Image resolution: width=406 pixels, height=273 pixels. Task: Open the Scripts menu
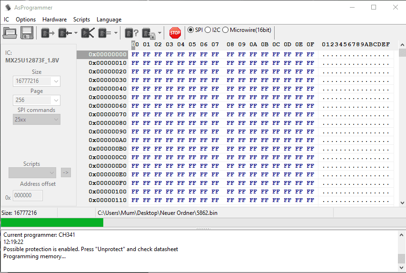(x=81, y=20)
